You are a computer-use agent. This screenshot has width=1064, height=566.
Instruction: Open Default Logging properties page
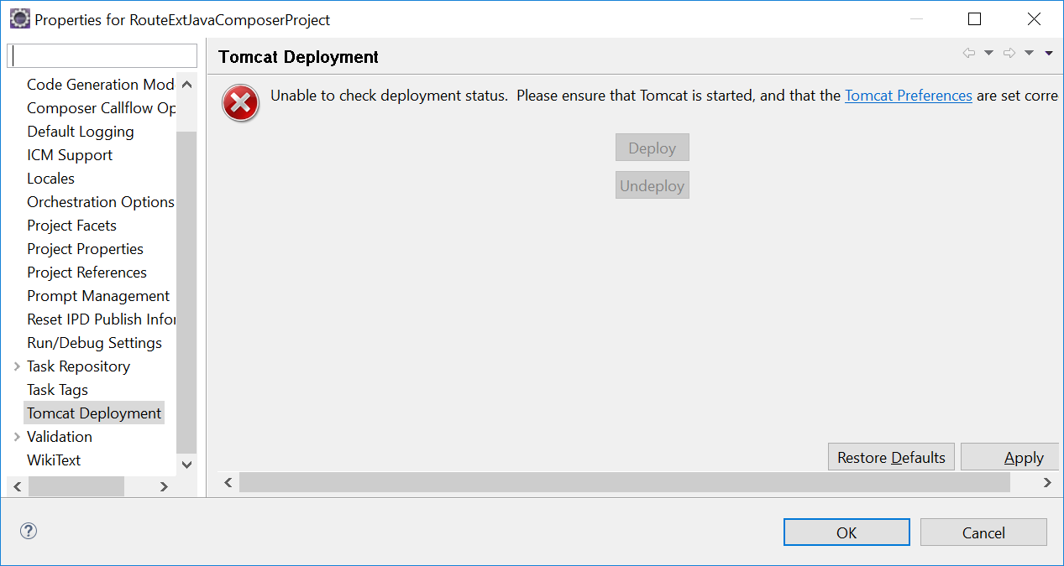click(81, 132)
